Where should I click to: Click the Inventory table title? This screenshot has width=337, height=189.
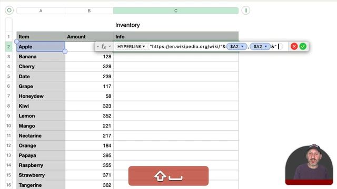coord(127,25)
